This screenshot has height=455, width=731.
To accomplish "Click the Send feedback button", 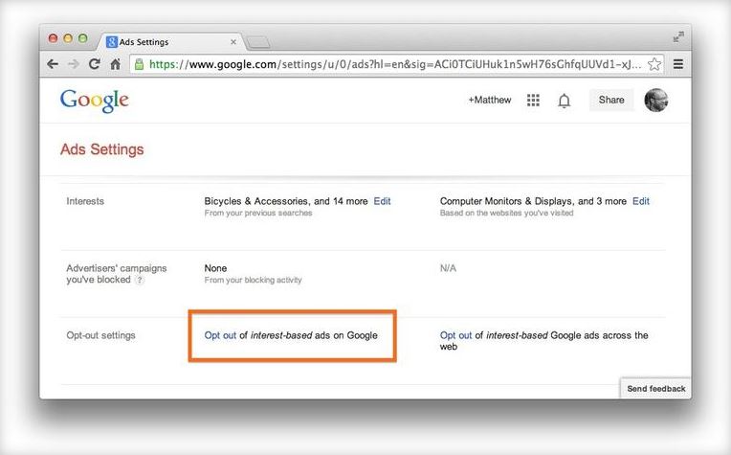I will (x=655, y=388).
